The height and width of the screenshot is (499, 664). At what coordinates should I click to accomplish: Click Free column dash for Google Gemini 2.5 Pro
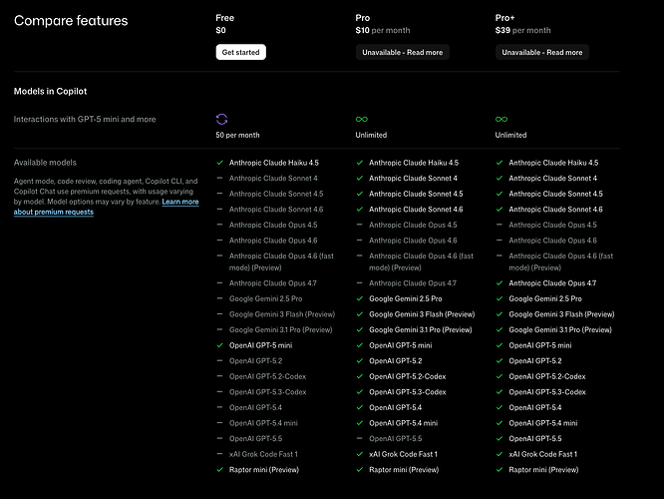[219, 298]
